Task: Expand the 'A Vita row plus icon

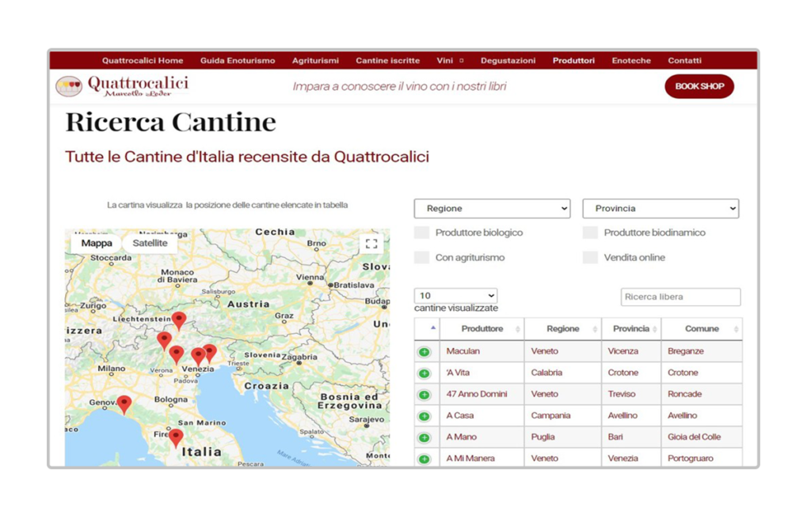Action: coord(425,373)
